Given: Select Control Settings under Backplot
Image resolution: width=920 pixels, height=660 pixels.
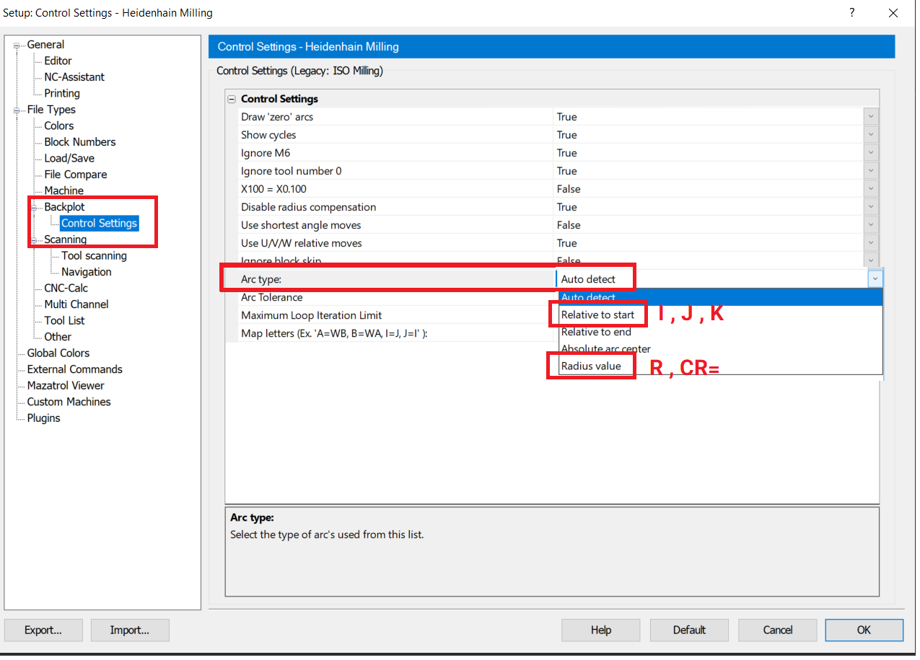Looking at the screenshot, I should click(99, 224).
